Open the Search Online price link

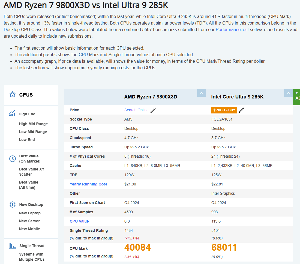pos(136,110)
